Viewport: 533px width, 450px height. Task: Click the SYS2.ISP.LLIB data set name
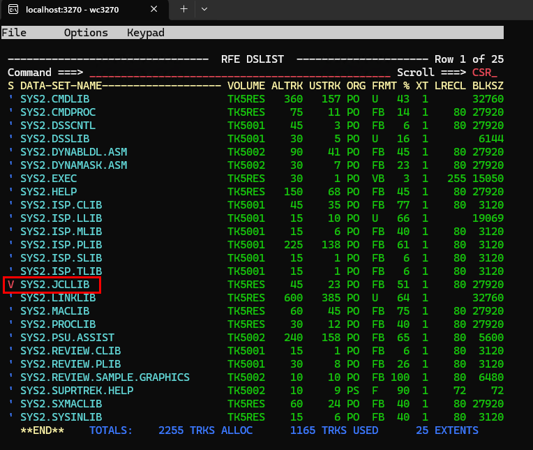click(x=61, y=218)
